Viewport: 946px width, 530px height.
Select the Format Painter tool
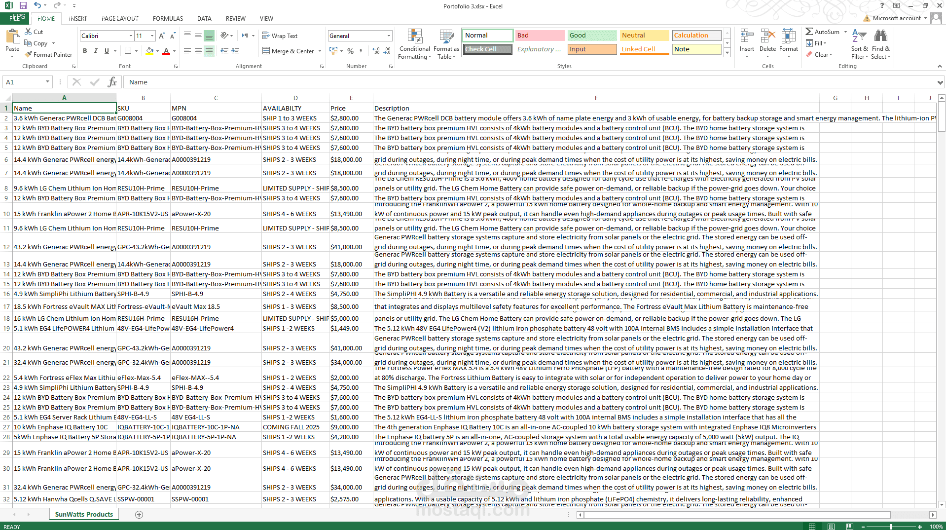click(48, 54)
